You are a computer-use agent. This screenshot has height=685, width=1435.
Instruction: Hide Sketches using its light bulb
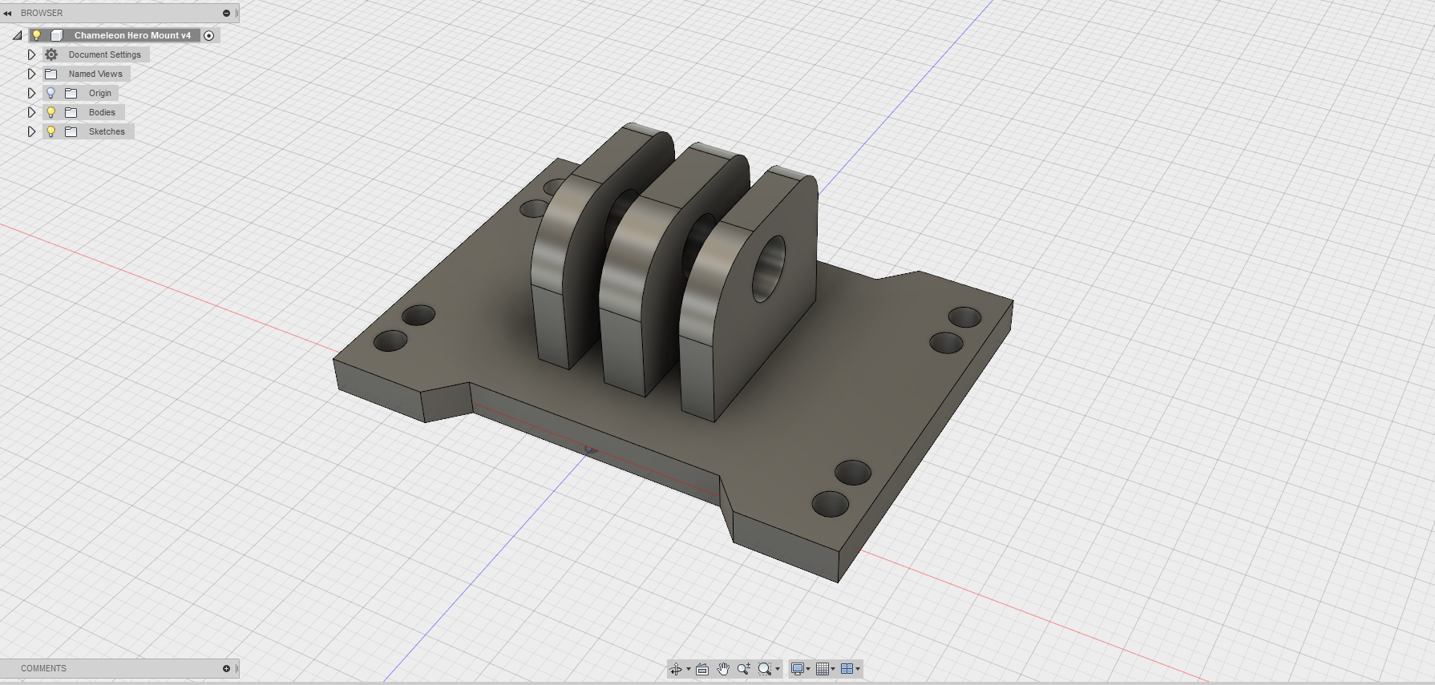[x=51, y=131]
